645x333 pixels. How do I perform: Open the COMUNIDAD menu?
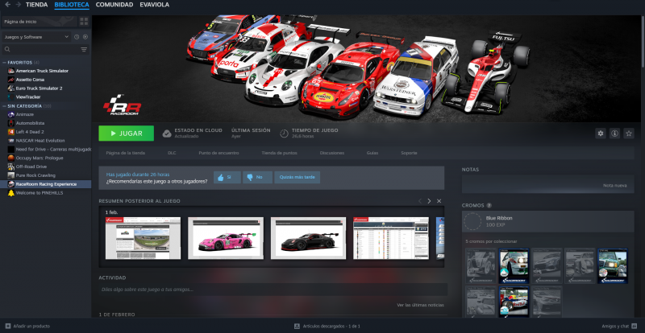coord(114,5)
